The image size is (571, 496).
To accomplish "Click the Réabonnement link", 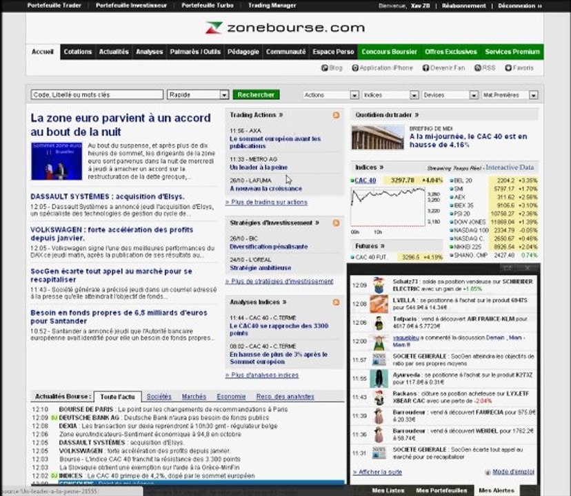I will [x=463, y=6].
